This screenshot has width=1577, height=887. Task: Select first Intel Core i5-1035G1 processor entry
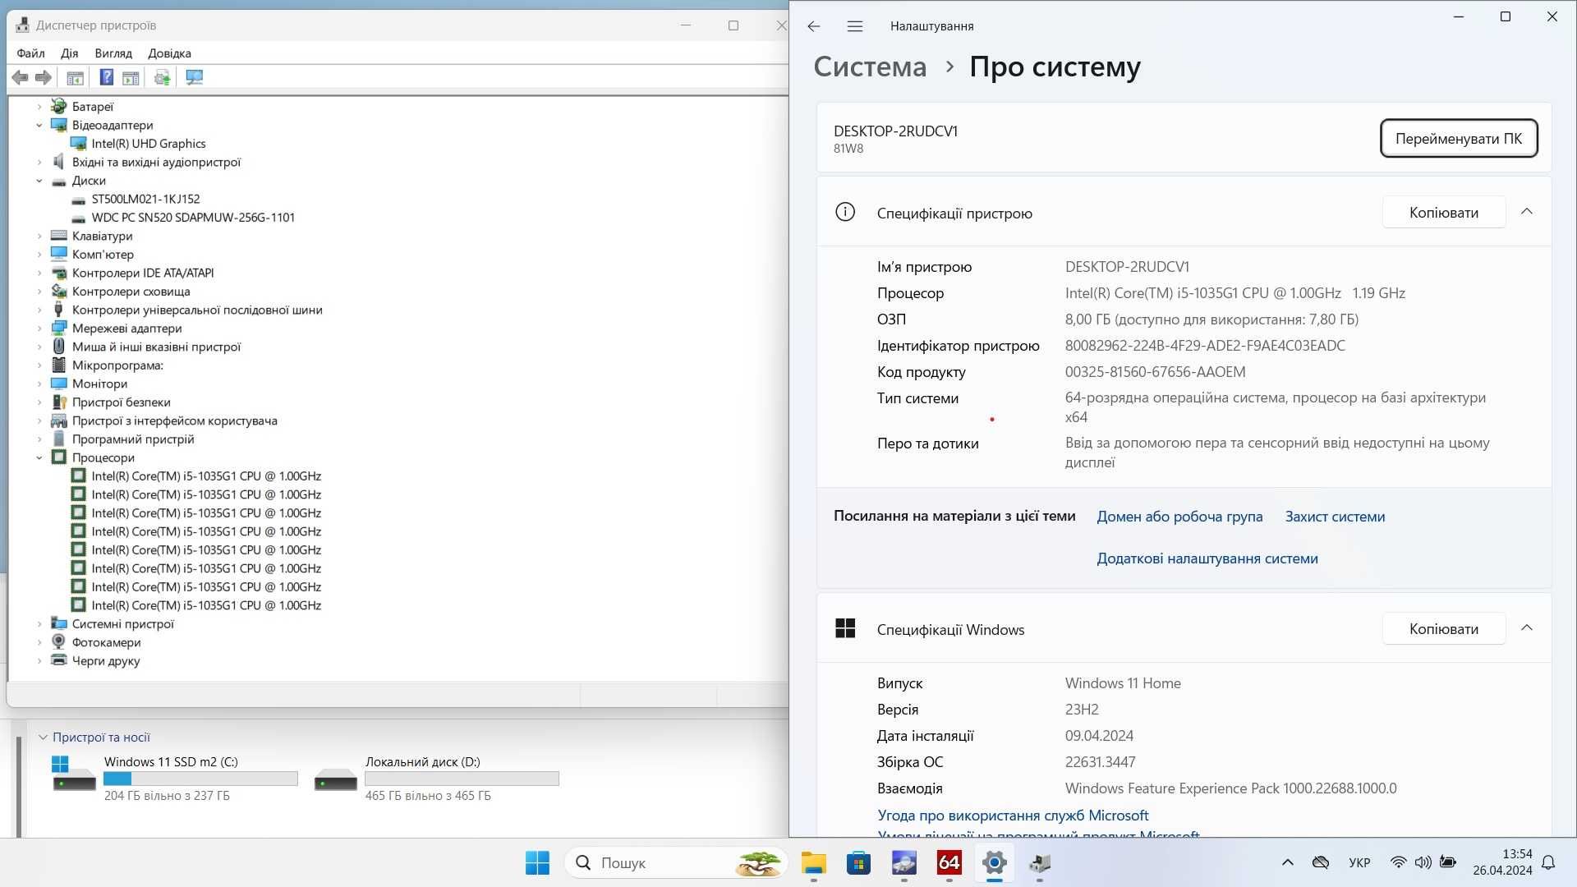pyautogui.click(x=206, y=476)
